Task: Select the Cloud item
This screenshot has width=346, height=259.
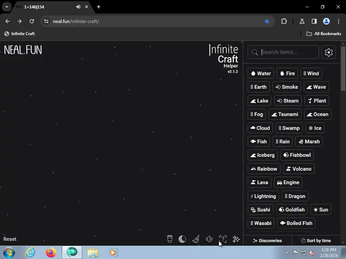Action: point(260,128)
